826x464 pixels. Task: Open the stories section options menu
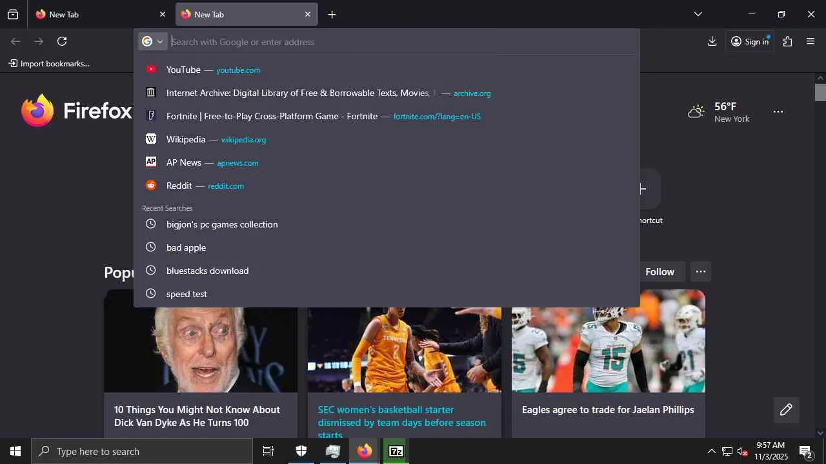[700, 271]
